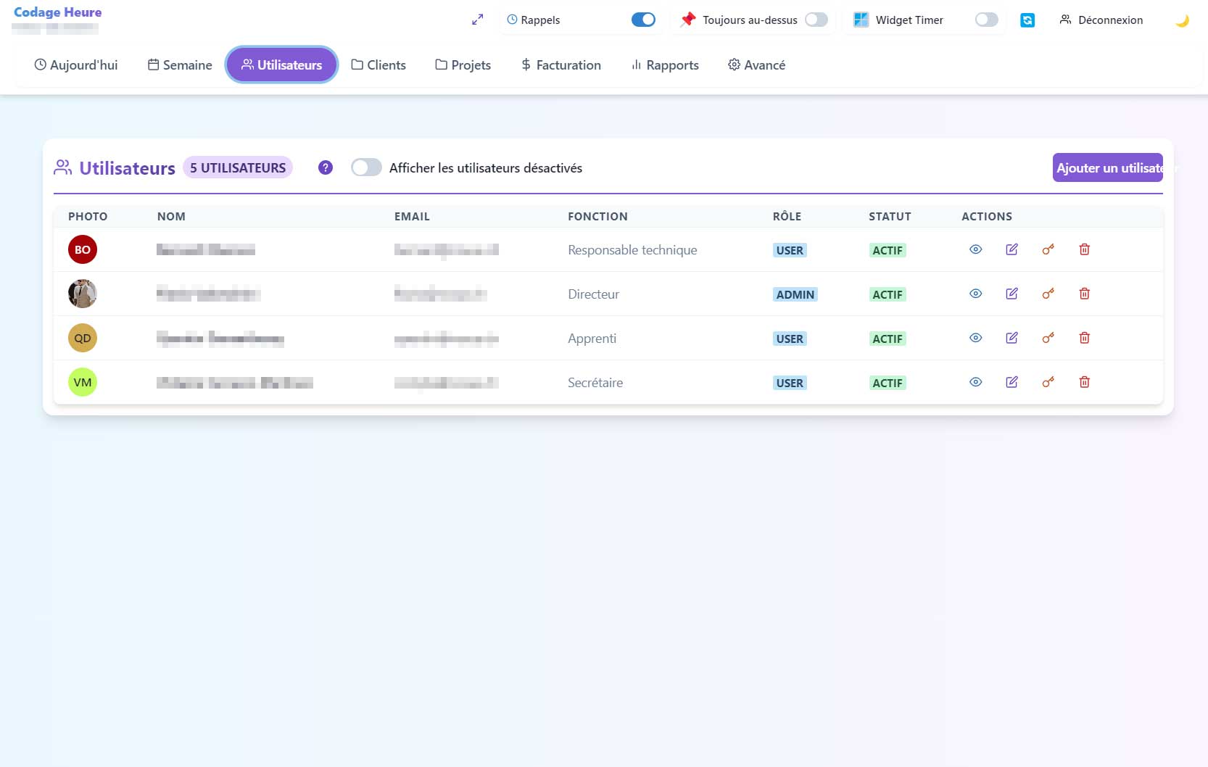1208x767 pixels.
Task: Toggle dark mode with moon icon
Action: (1182, 21)
